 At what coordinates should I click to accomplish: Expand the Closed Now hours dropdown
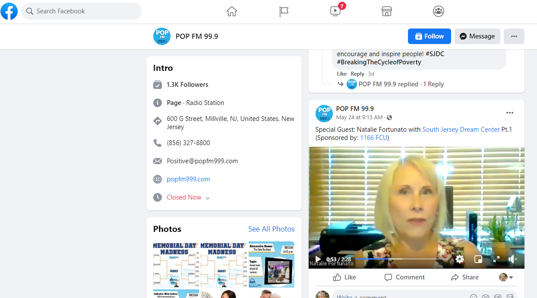[208, 198]
